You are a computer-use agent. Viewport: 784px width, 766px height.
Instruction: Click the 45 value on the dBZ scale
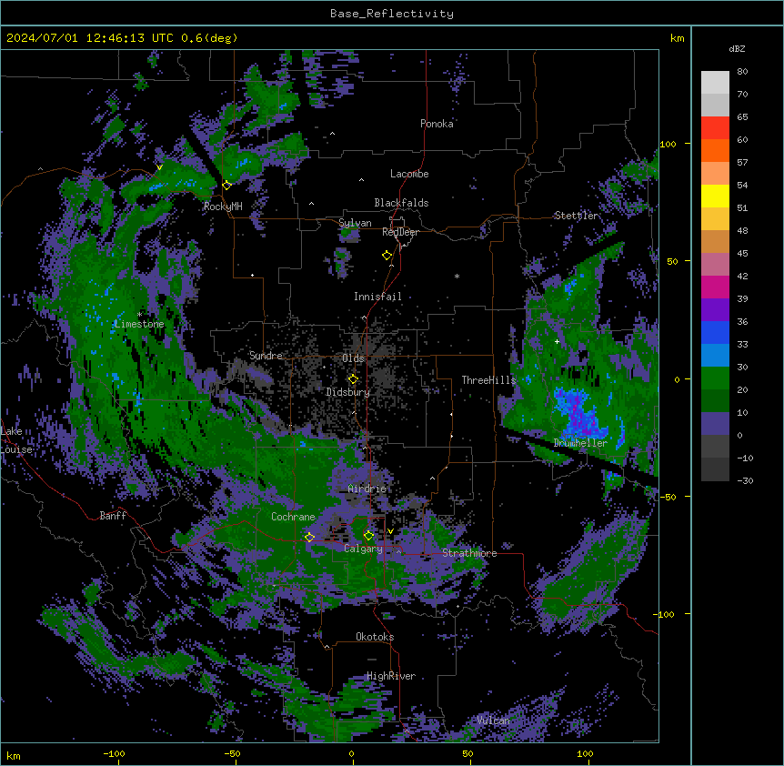click(742, 254)
